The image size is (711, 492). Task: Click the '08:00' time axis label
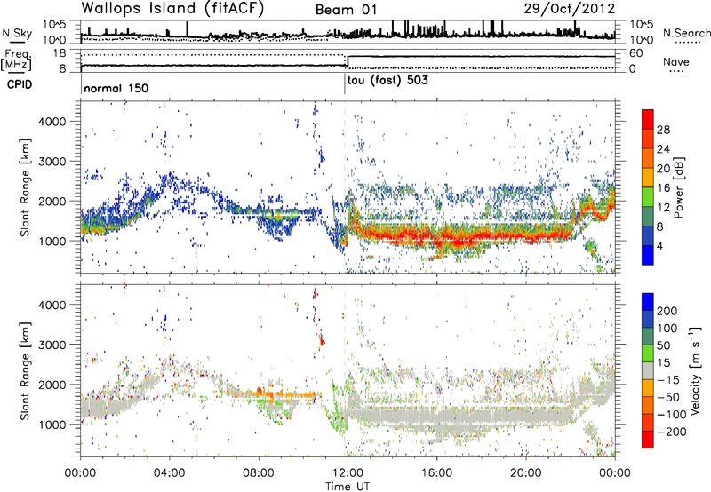(x=258, y=473)
